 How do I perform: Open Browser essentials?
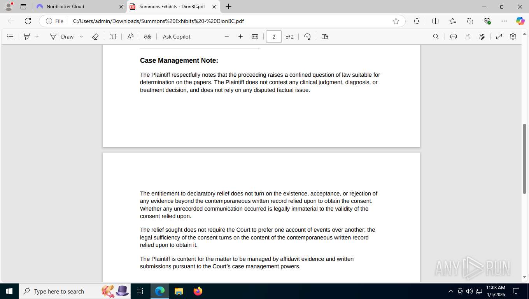click(x=487, y=21)
